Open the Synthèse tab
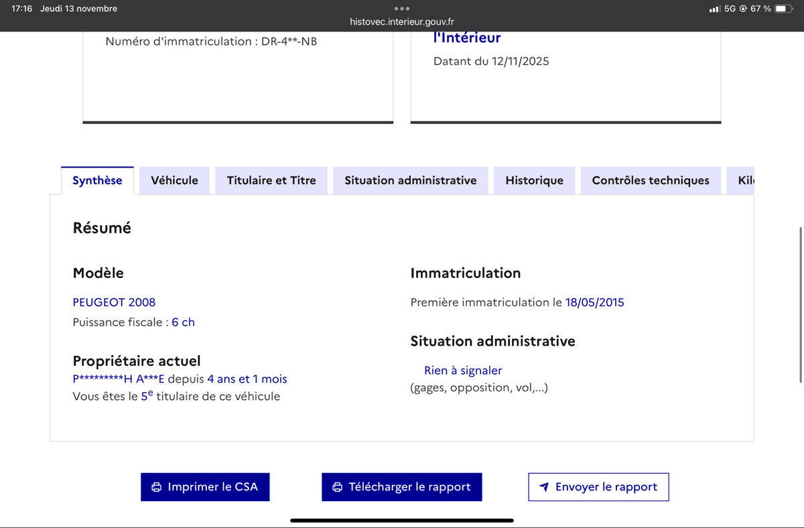The image size is (804, 528). 97,180
